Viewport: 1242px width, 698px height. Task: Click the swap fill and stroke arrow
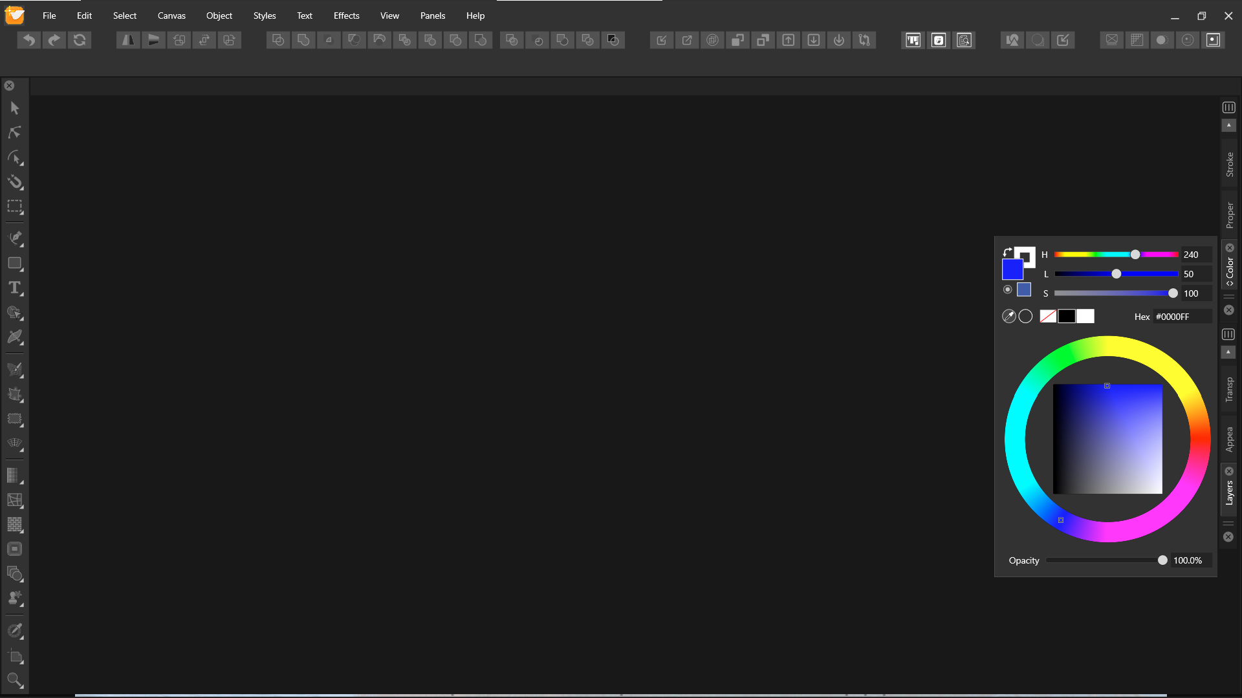point(1007,252)
